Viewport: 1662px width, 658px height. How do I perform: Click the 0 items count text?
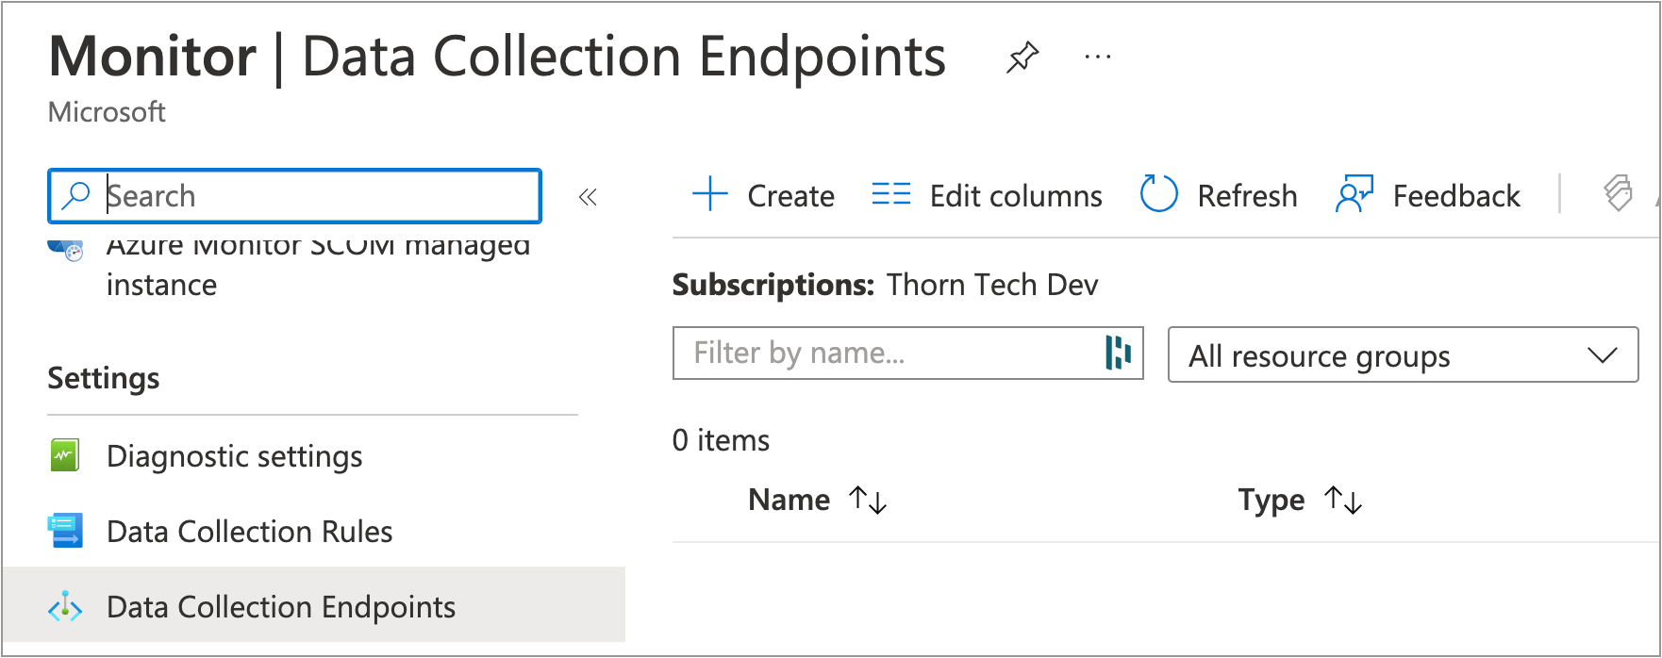(721, 440)
